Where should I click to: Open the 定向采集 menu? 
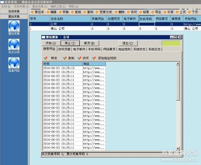(x=21, y=6)
